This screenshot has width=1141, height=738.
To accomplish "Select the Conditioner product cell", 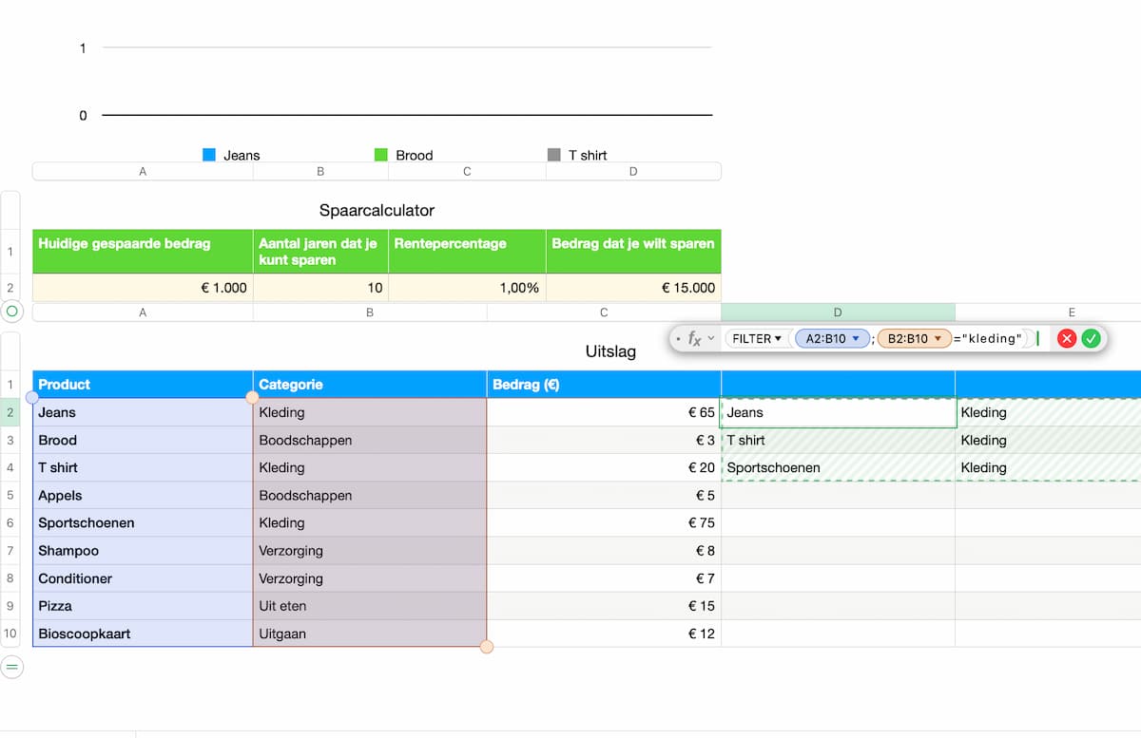I will 143,578.
